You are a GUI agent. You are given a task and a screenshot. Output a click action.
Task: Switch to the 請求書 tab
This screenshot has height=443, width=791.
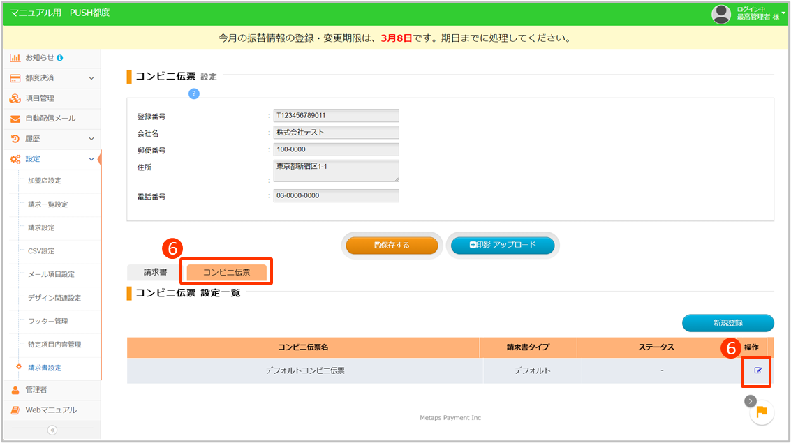(155, 272)
